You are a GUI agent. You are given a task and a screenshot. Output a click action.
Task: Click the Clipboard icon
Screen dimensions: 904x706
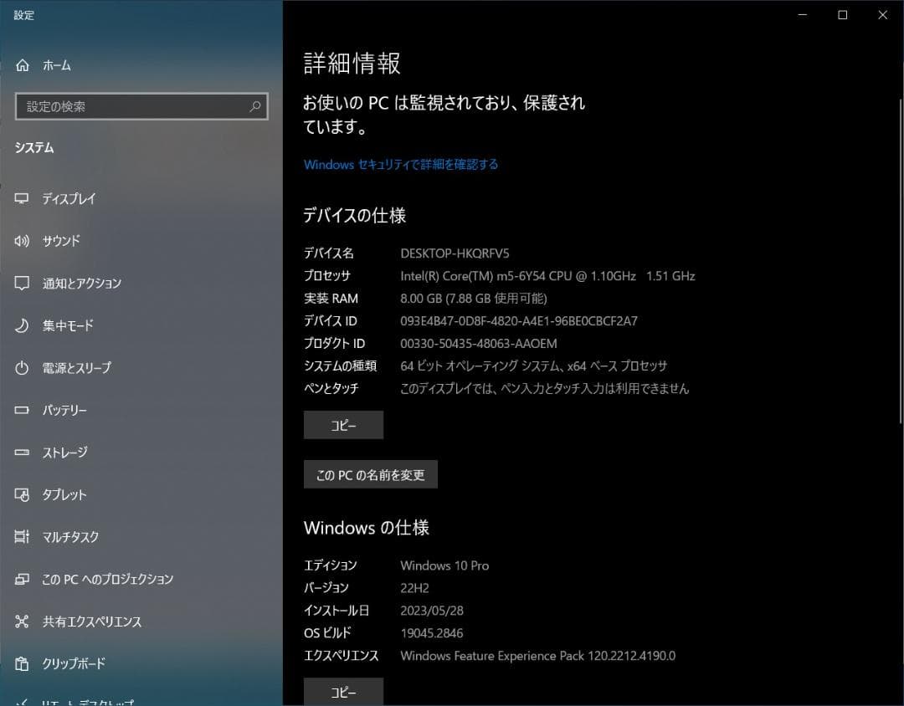22,663
